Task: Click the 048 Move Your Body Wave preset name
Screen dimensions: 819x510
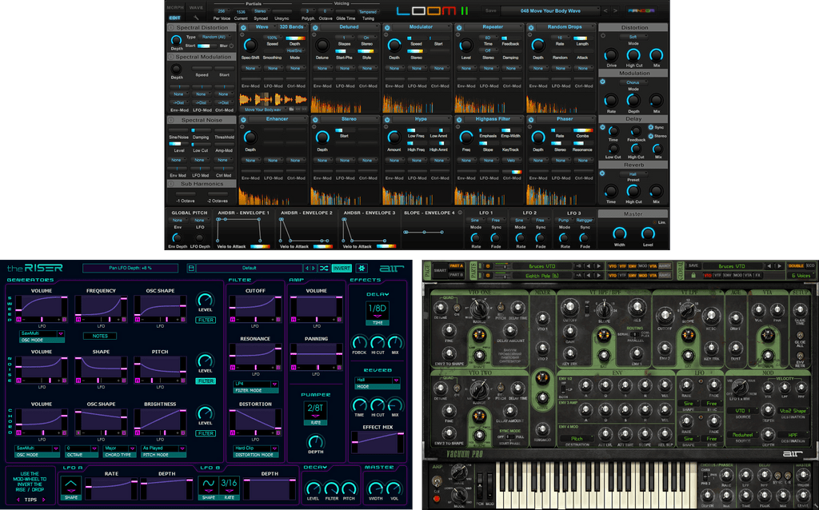Action: pyautogui.click(x=550, y=10)
